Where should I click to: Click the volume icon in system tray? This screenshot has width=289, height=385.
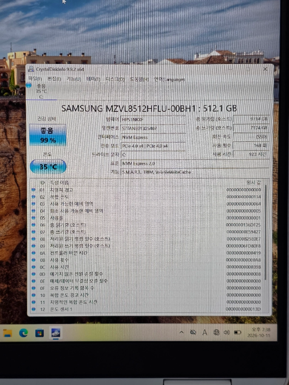click(227, 333)
